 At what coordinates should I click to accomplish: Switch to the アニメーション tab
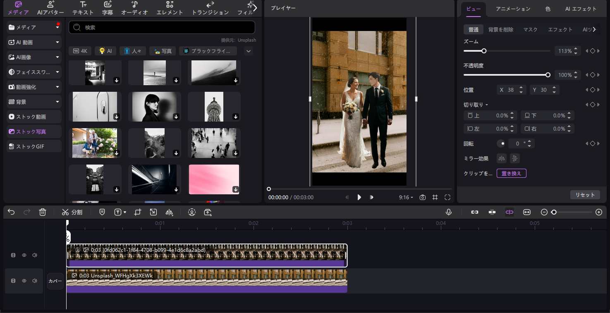click(x=513, y=9)
